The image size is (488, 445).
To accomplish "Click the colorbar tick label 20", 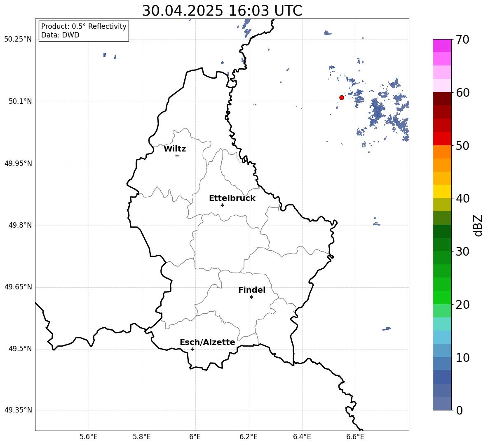I will click(x=462, y=305).
